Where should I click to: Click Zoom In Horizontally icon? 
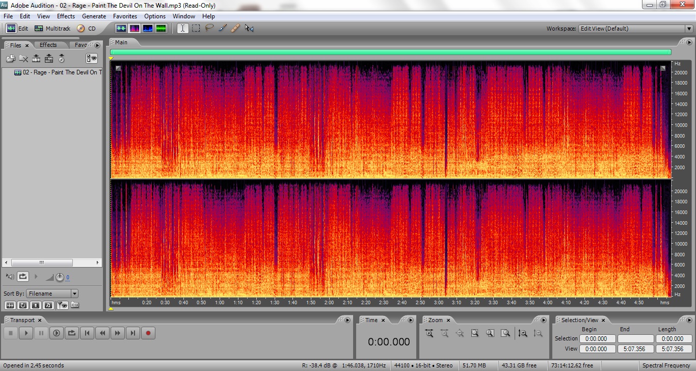point(429,333)
